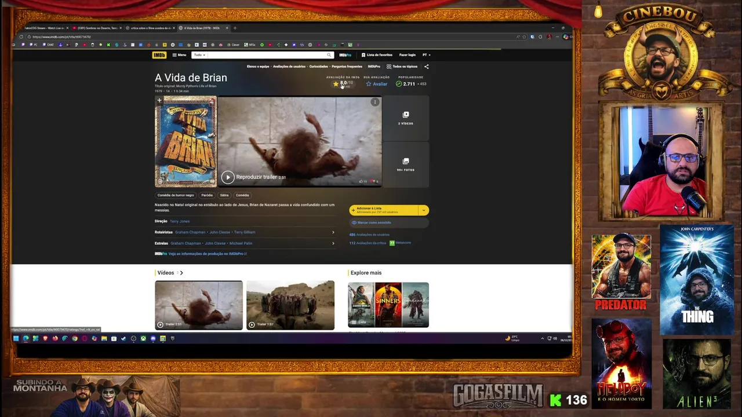Open '112 Avaliações da crítica' link

[x=368, y=243]
